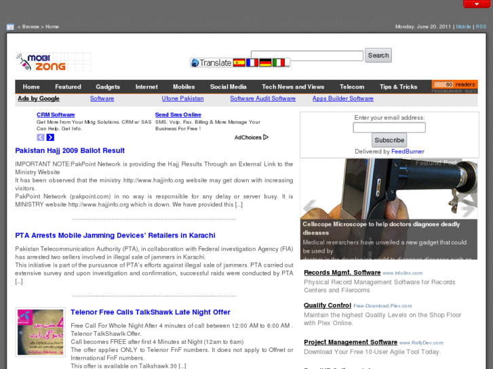
Task: Open Tech News and Views menu
Action: (x=293, y=87)
